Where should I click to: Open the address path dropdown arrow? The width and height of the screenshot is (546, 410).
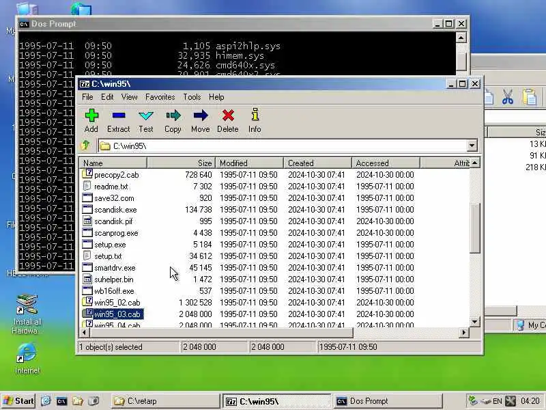pyautogui.click(x=472, y=146)
